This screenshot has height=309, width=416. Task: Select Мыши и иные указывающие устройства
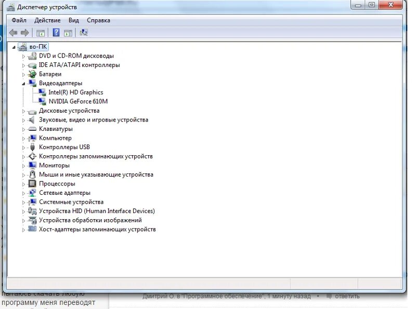coord(96,174)
